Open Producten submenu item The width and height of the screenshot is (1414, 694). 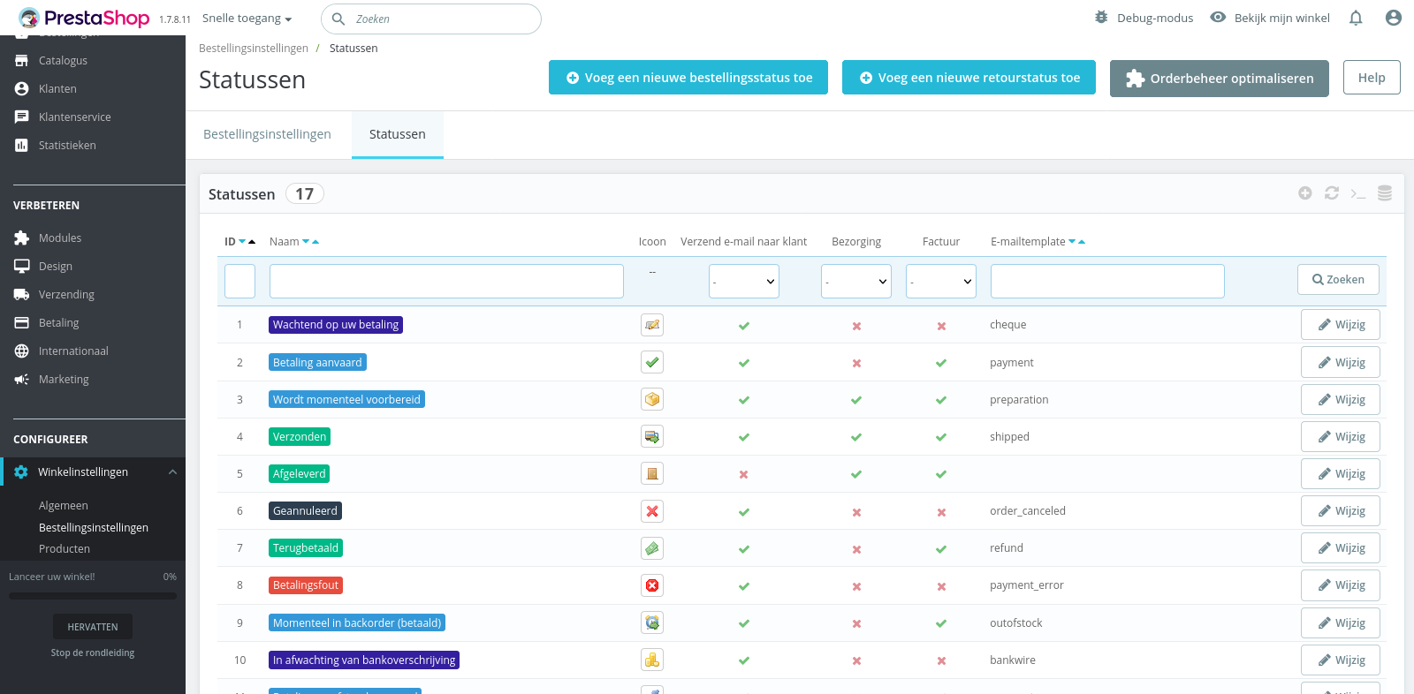[x=65, y=549]
